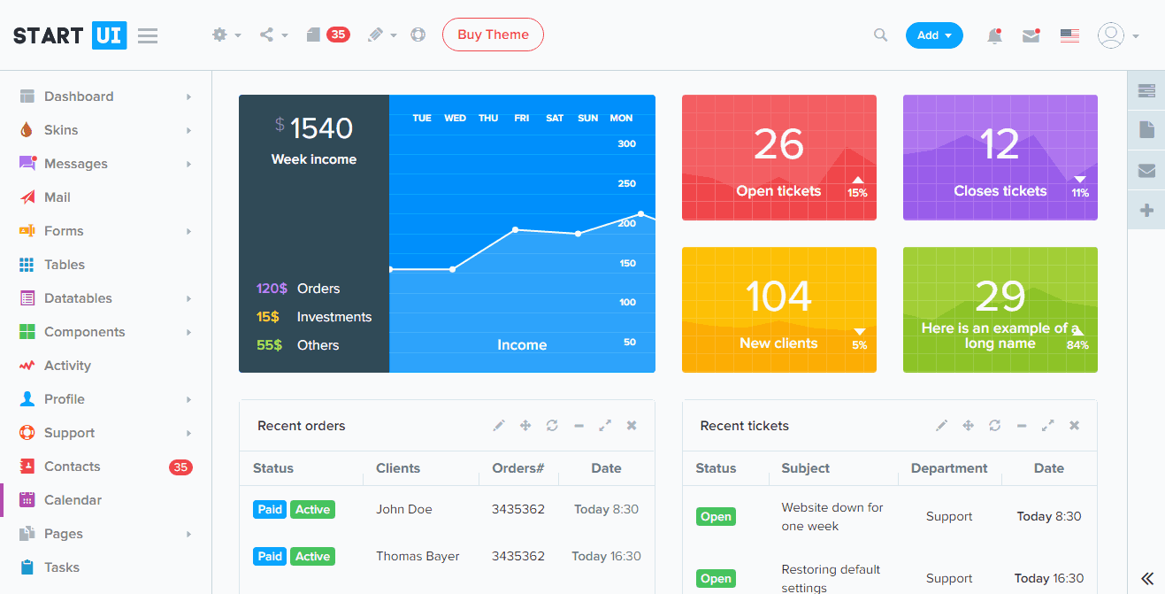Click the edit pencil on Recent tickets panel

(941, 425)
